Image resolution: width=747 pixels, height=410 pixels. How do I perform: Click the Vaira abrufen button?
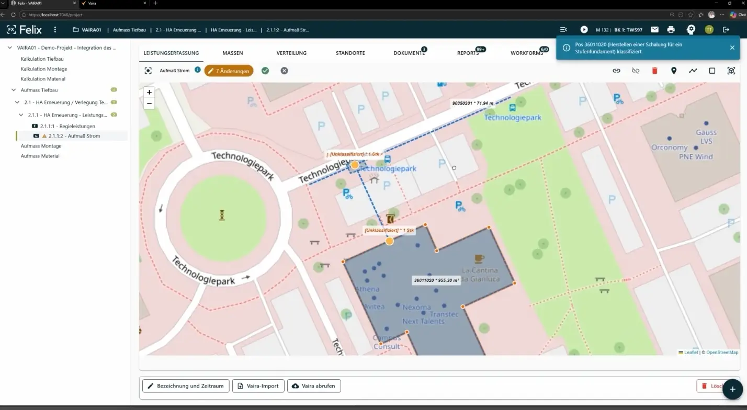[x=314, y=386]
